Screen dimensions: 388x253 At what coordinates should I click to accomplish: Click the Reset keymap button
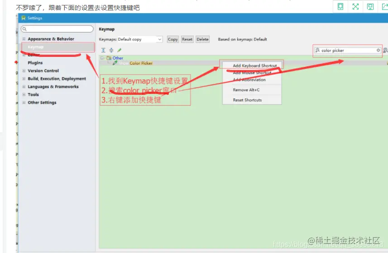click(187, 39)
